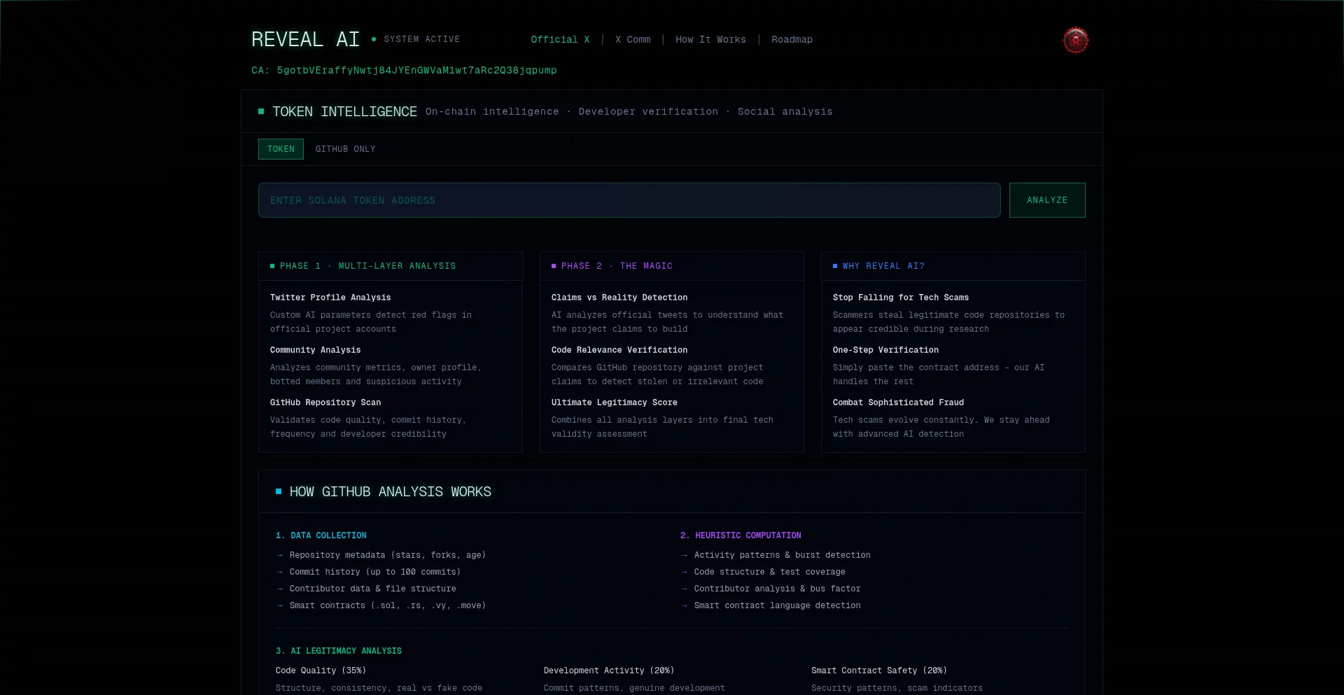Click the Why Reveal AI blue marker
The image size is (1344, 695).
[835, 266]
